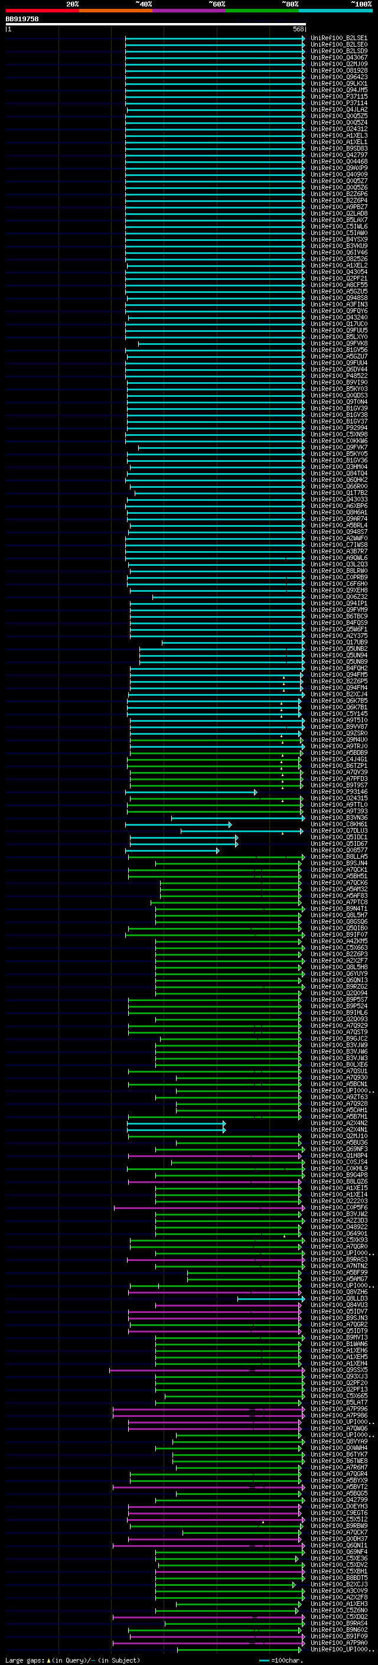Viewport: 378px width, 1665px height.
Task: Select hit UniRef100_Q96423
Action: [x=338, y=77]
